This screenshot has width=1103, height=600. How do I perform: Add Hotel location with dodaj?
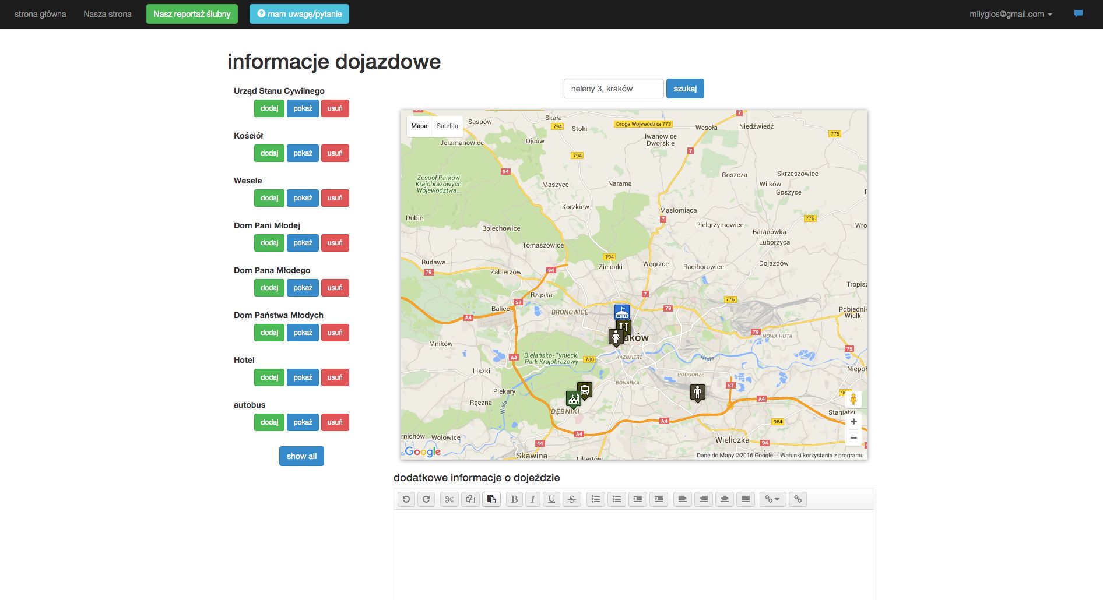point(269,377)
